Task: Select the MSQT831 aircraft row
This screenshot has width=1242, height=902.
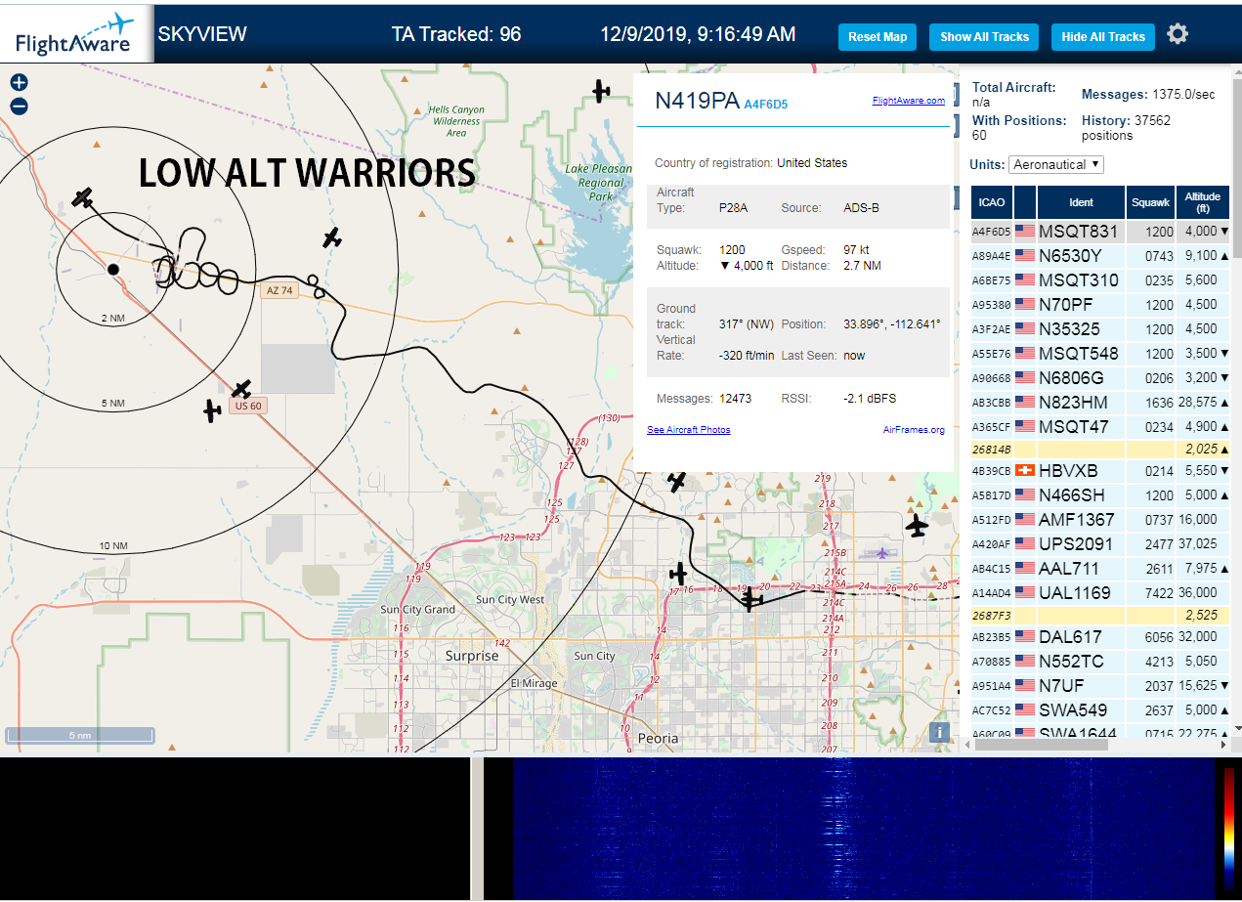Action: pyautogui.click(x=1100, y=232)
